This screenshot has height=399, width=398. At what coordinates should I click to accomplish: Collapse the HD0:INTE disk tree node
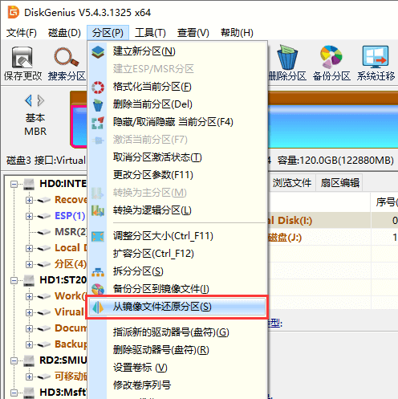click(x=14, y=184)
